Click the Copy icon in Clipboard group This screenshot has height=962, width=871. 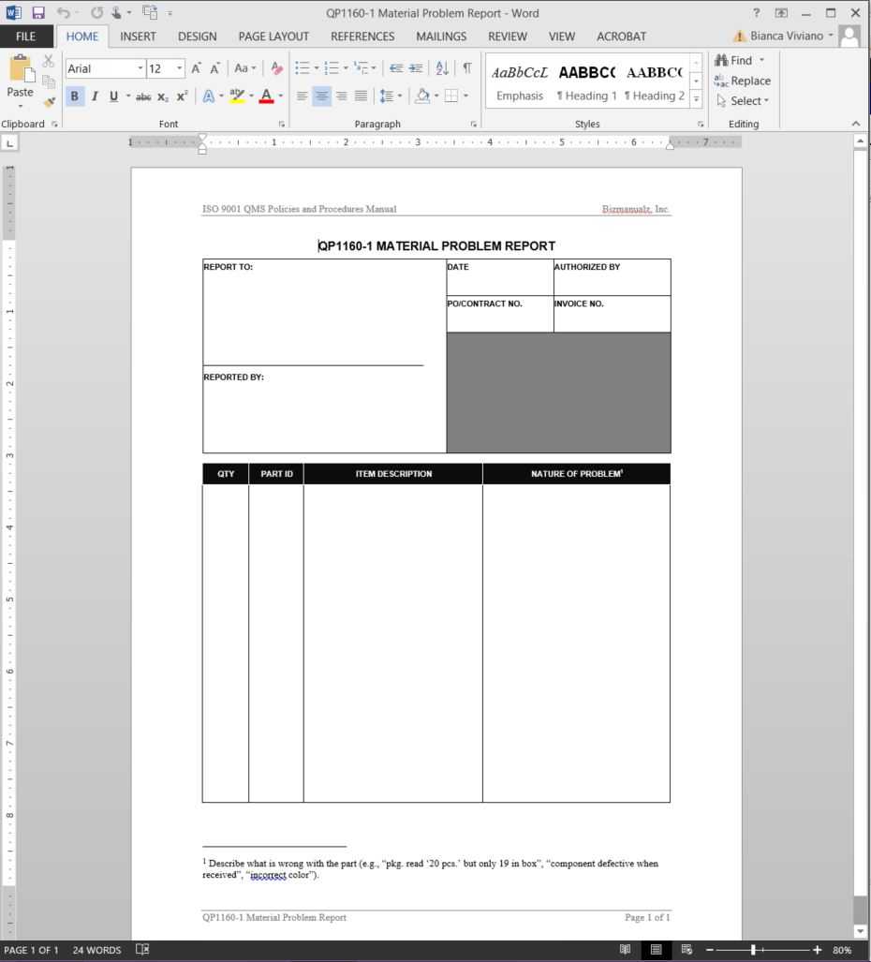click(49, 81)
